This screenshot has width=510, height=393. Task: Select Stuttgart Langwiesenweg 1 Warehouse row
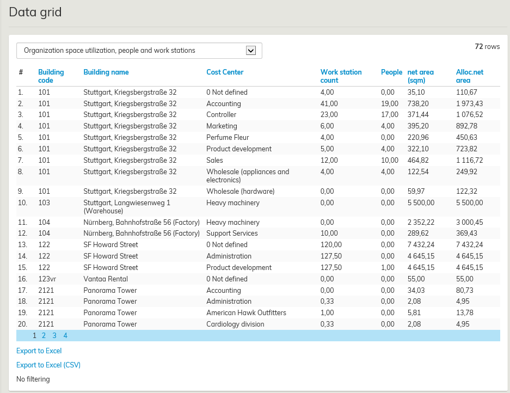[x=127, y=206]
